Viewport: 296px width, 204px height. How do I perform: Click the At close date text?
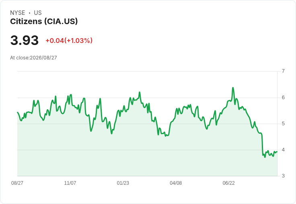tap(33, 58)
